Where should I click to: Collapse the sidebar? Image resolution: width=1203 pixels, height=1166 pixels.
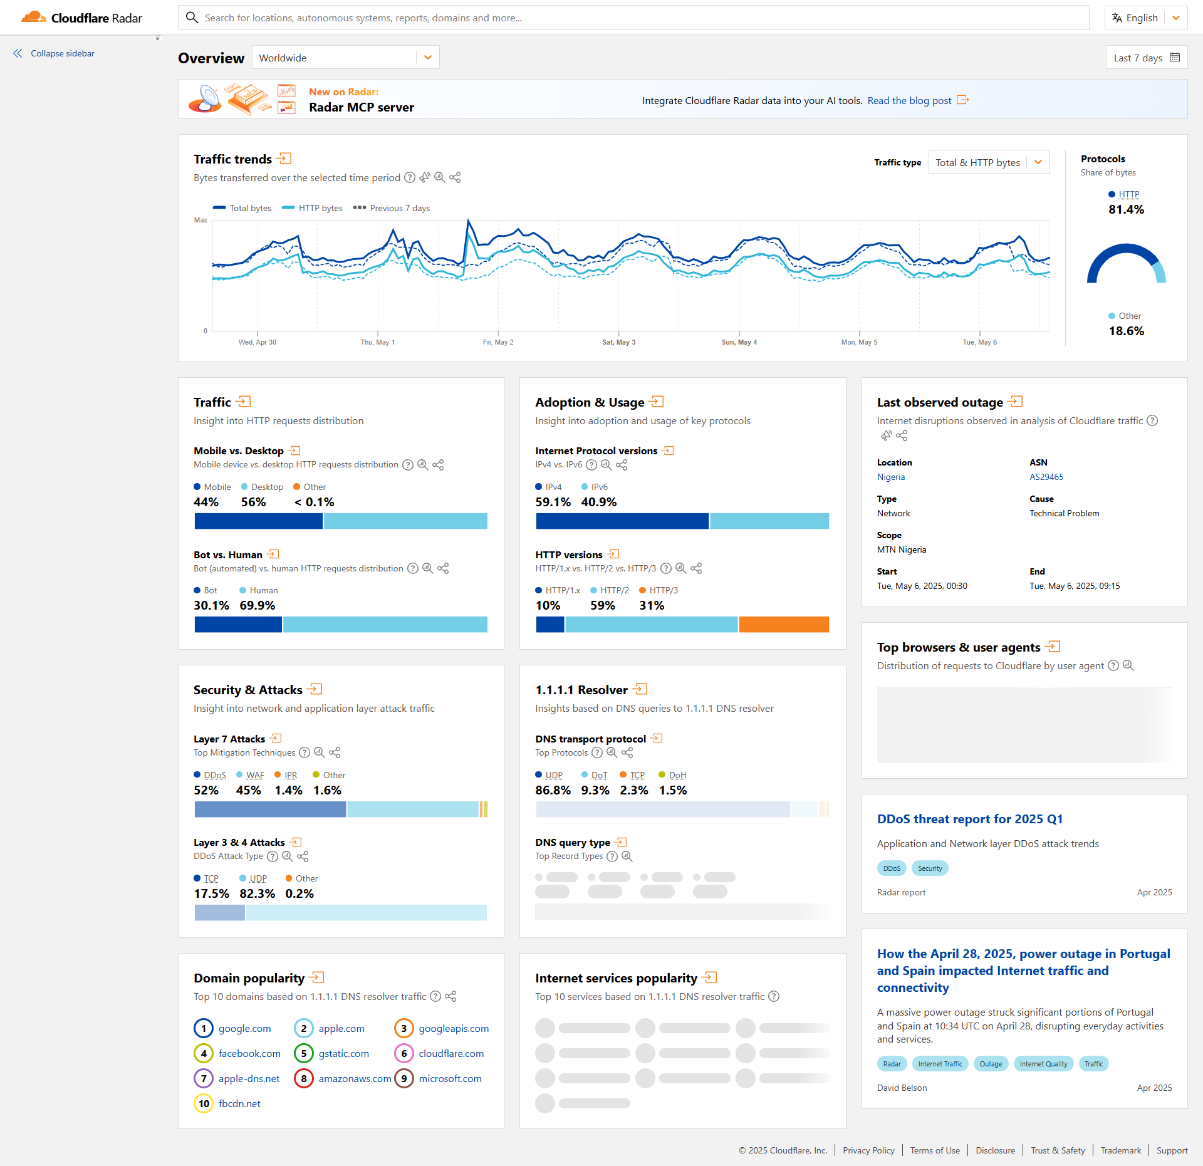(x=54, y=53)
